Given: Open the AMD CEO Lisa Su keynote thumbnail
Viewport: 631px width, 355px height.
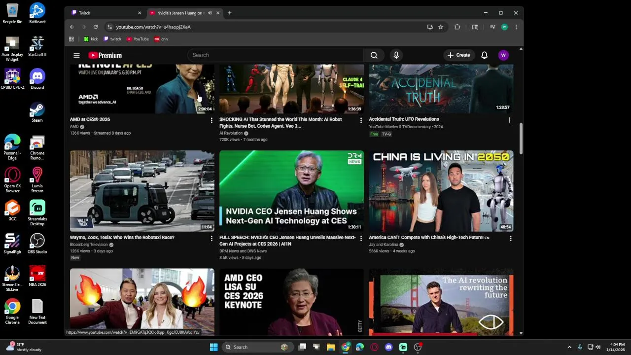Looking at the screenshot, I should pyautogui.click(x=291, y=302).
